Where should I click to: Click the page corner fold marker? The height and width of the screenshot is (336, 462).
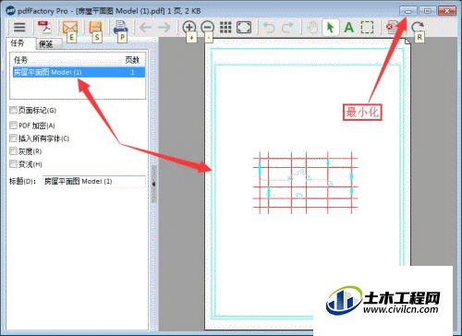coord(407,42)
